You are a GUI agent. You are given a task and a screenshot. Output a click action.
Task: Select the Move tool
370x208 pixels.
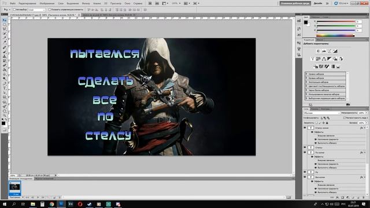coord(4,20)
